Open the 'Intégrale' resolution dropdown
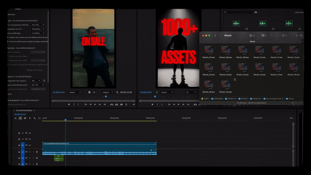 107,92
